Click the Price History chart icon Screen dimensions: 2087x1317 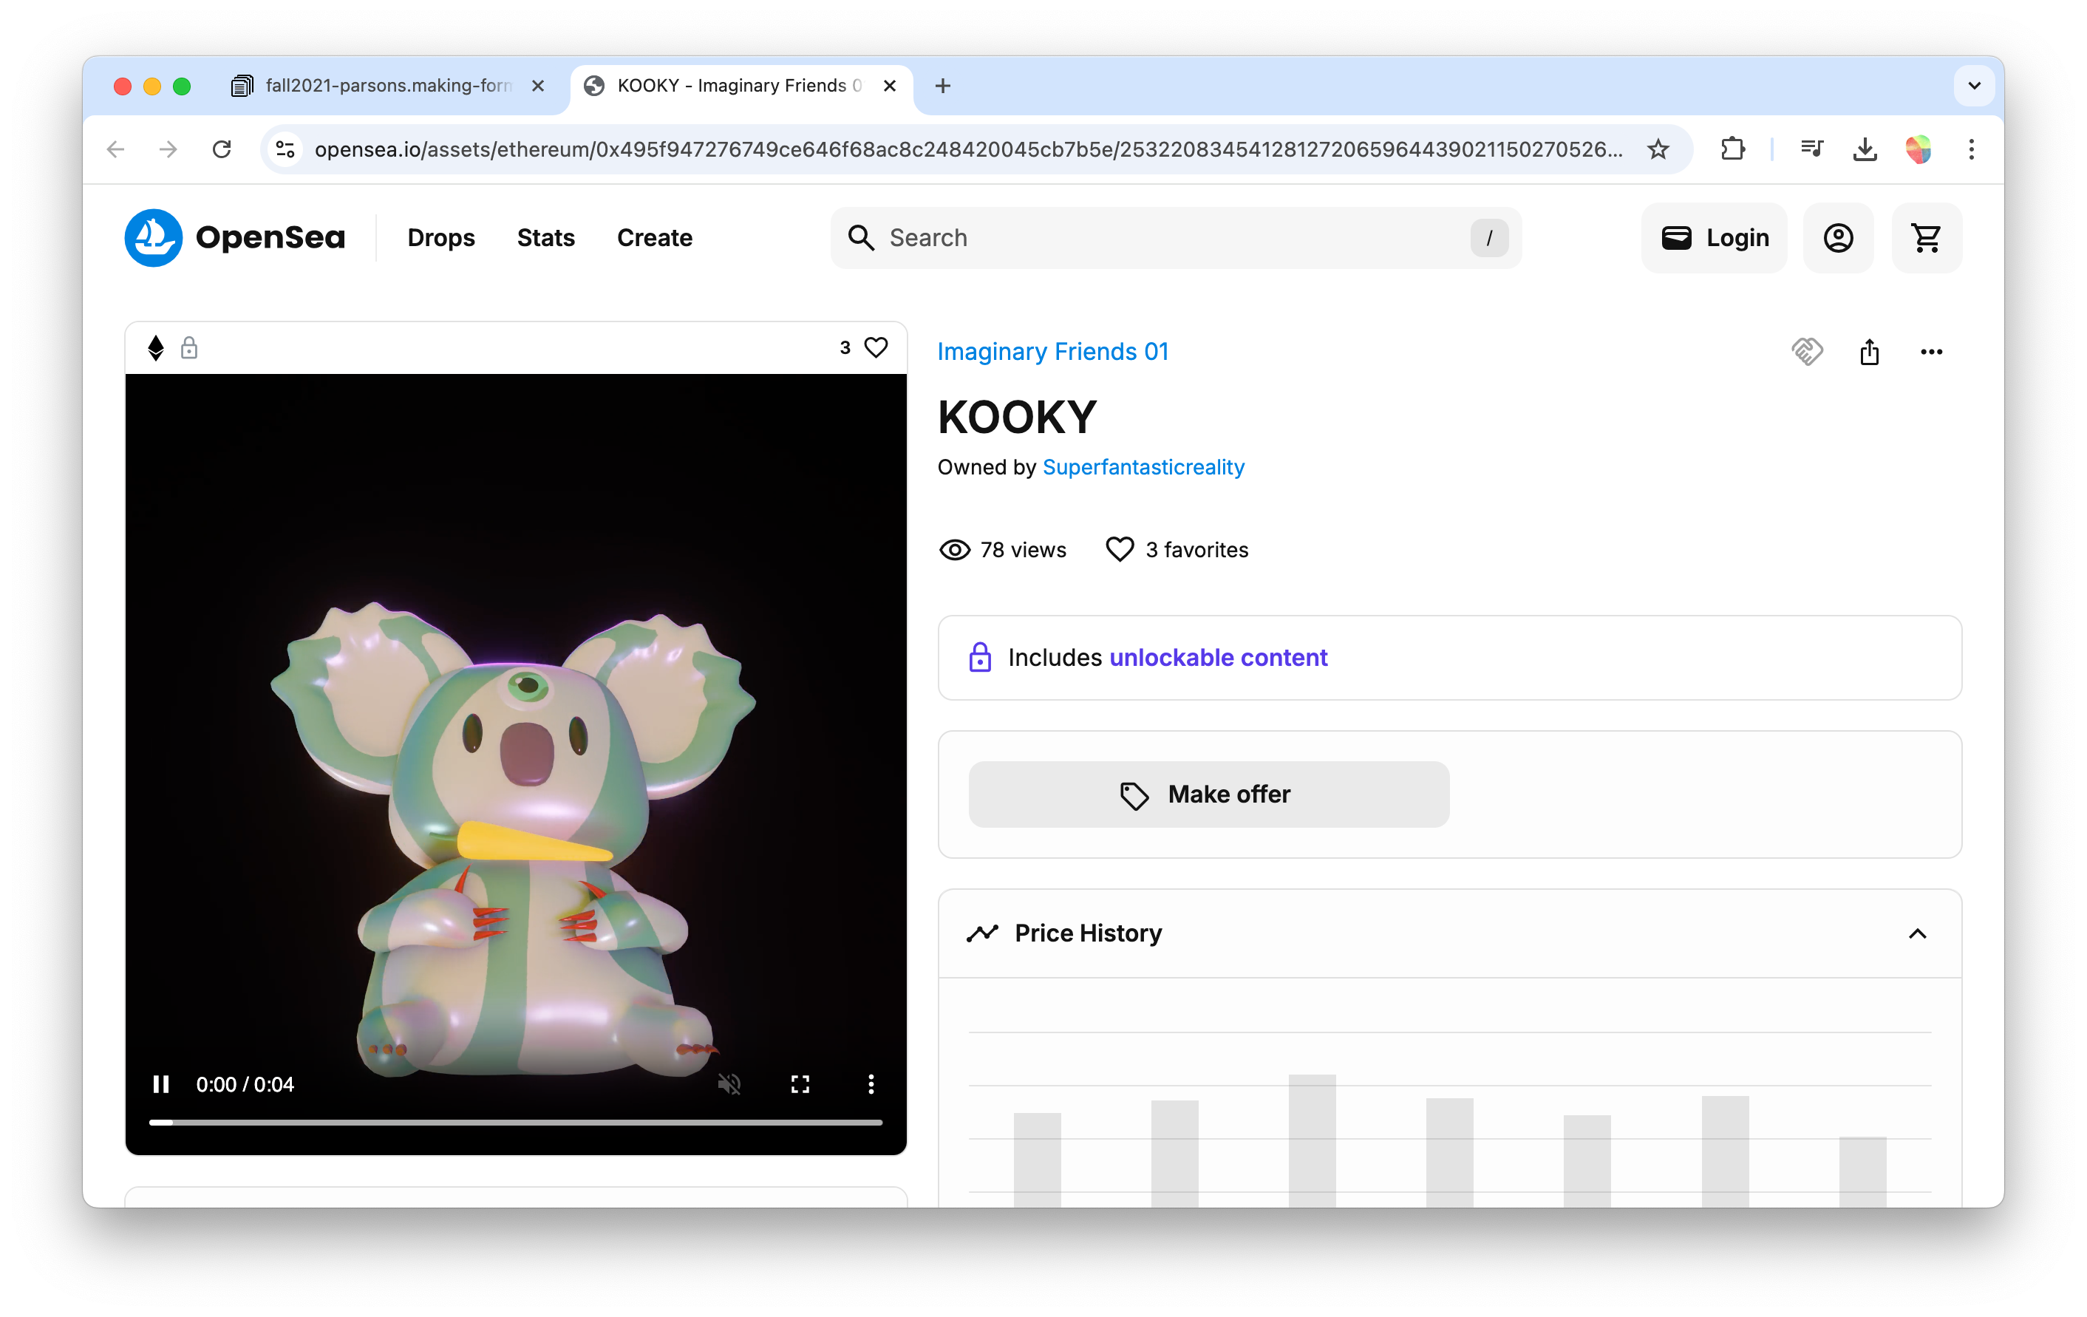tap(982, 933)
